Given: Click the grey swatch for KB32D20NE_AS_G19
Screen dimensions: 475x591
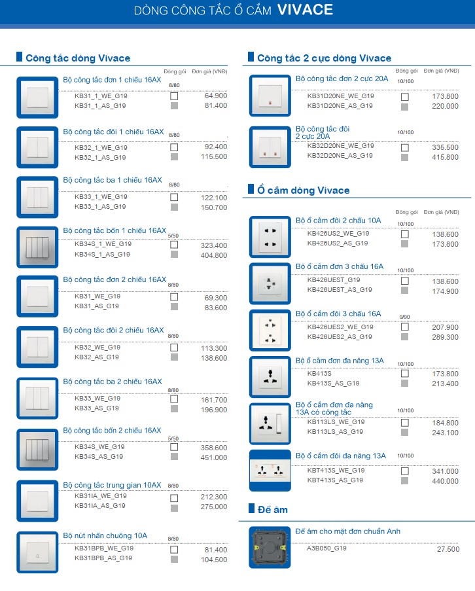Looking at the screenshot, I should (404, 157).
